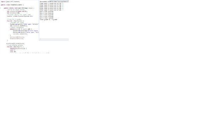Click the public class GradeCalculator declaration line
The width and height of the screenshot is (205, 136).
[12, 5]
